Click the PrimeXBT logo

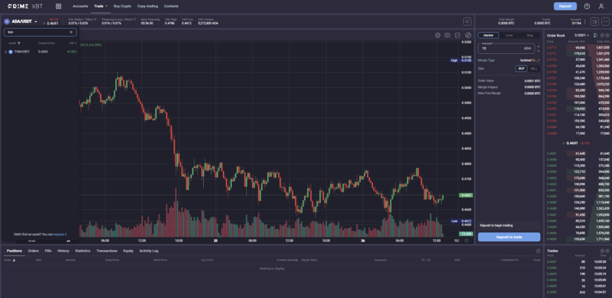[x=25, y=6]
